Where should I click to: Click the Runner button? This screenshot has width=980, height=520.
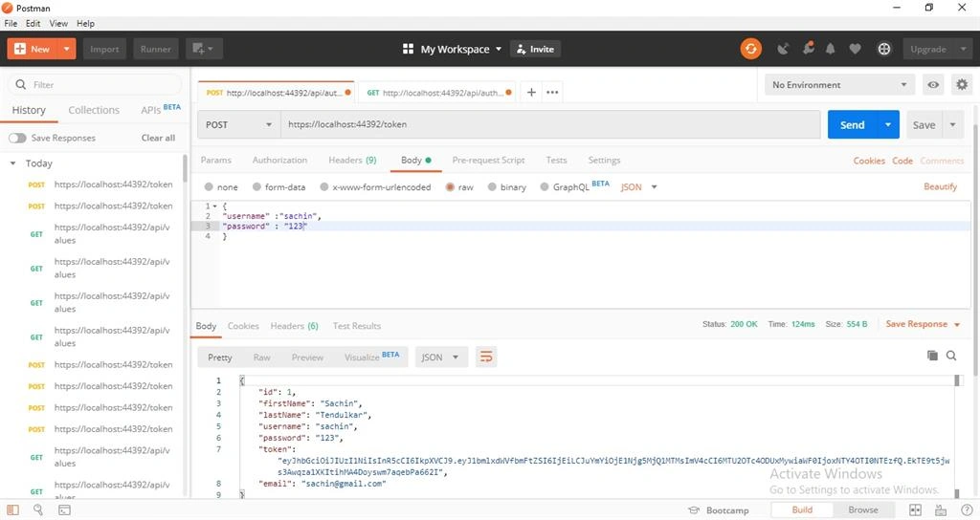(156, 49)
